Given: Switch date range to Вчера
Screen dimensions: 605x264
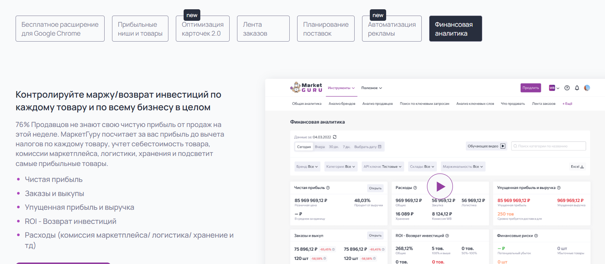Looking at the screenshot, I should [x=319, y=147].
